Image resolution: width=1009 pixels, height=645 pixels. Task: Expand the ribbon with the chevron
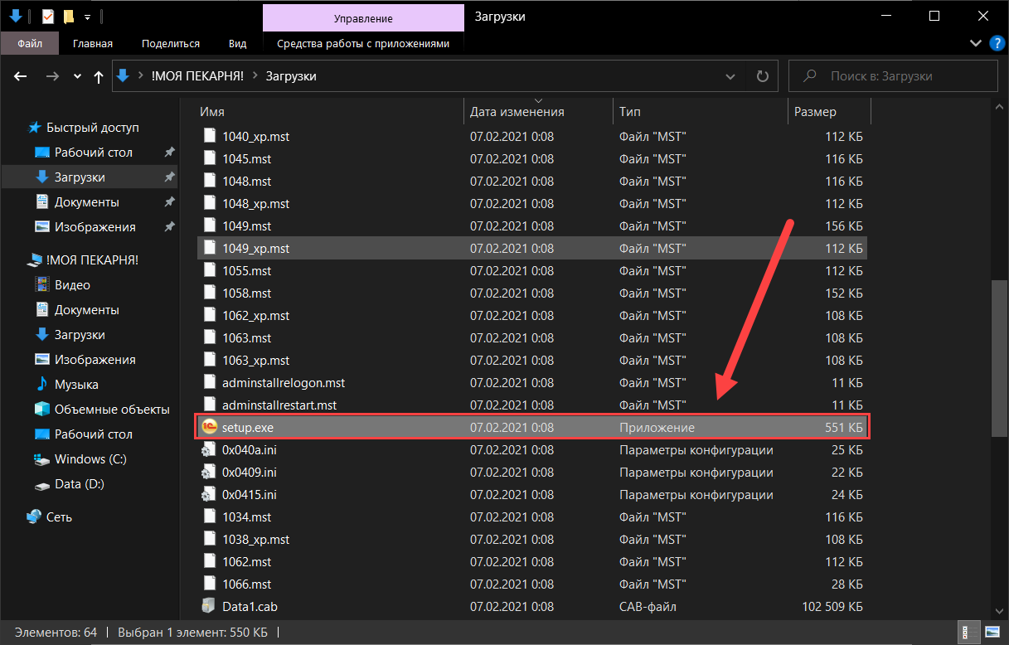(974, 43)
